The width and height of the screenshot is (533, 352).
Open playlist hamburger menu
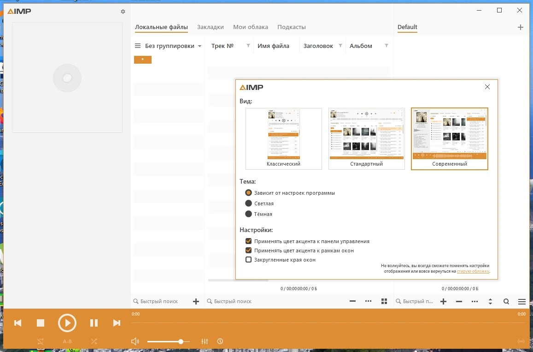[x=522, y=302]
